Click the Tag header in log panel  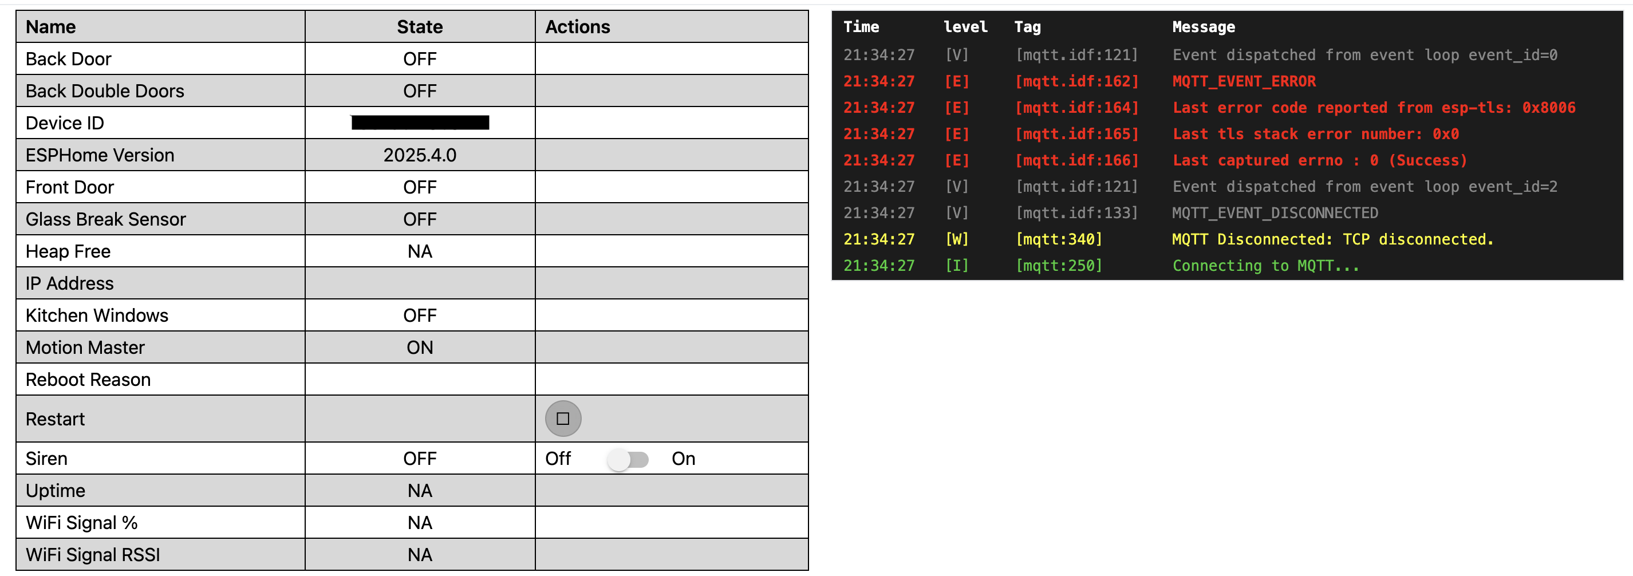click(x=1027, y=26)
